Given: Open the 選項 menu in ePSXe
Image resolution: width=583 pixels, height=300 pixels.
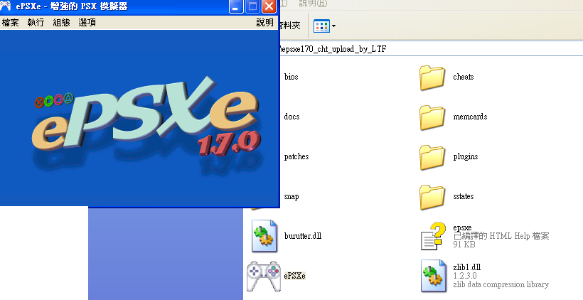Looking at the screenshot, I should (x=87, y=23).
